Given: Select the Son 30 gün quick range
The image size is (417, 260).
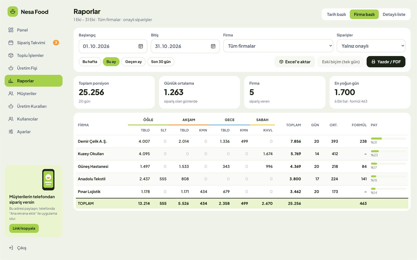Looking at the screenshot, I should point(161,62).
